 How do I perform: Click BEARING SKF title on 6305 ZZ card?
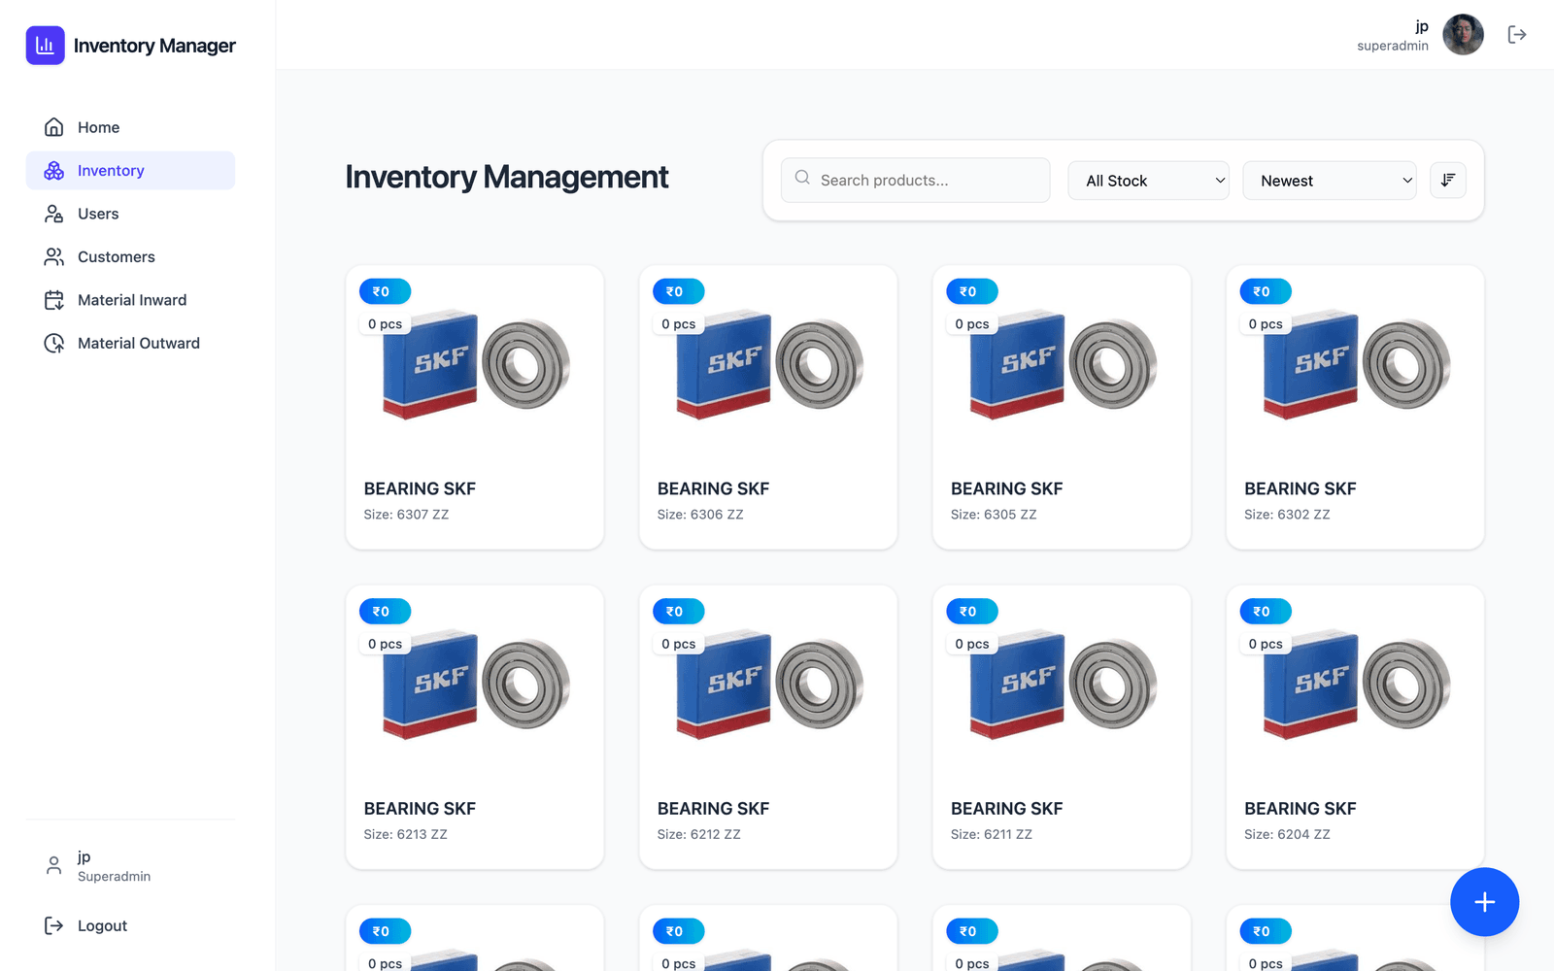point(1006,488)
